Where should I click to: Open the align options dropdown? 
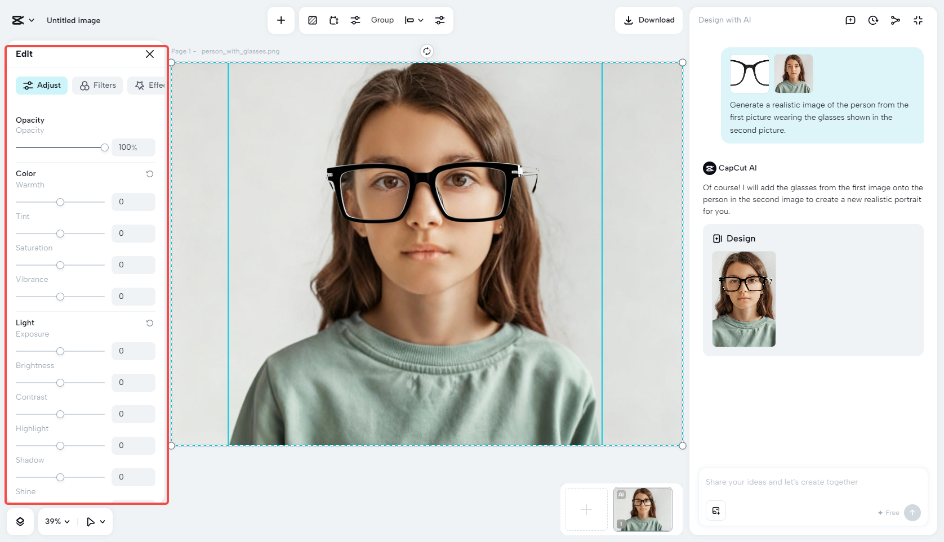(414, 20)
